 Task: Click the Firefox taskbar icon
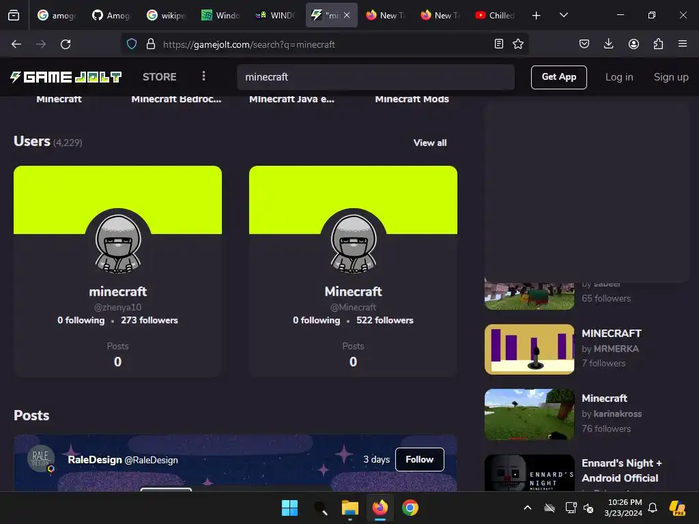pyautogui.click(x=380, y=508)
